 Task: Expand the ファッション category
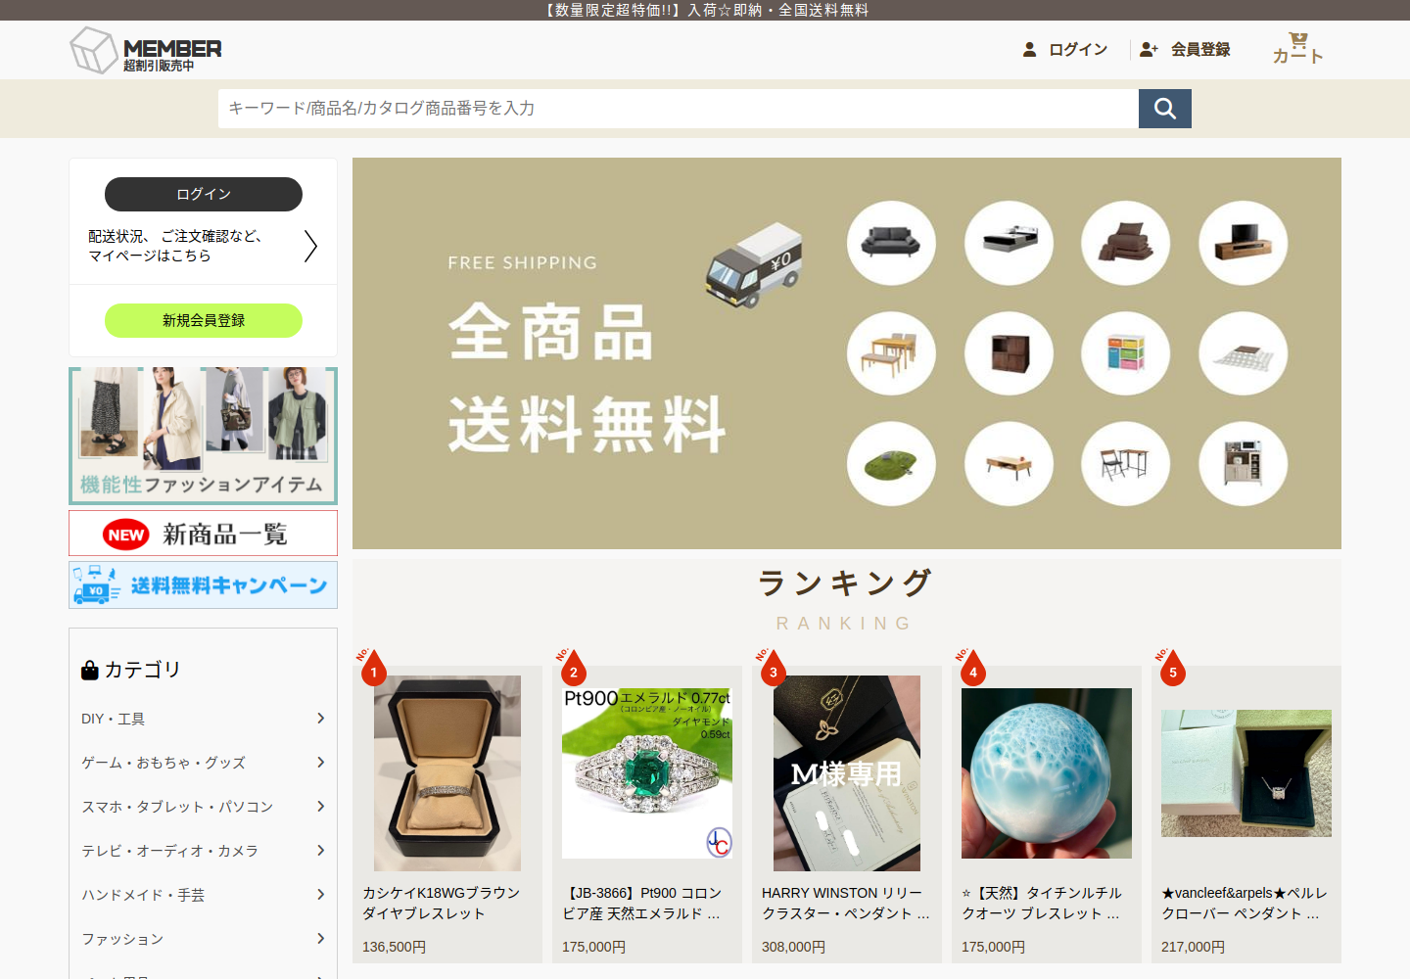click(x=204, y=939)
